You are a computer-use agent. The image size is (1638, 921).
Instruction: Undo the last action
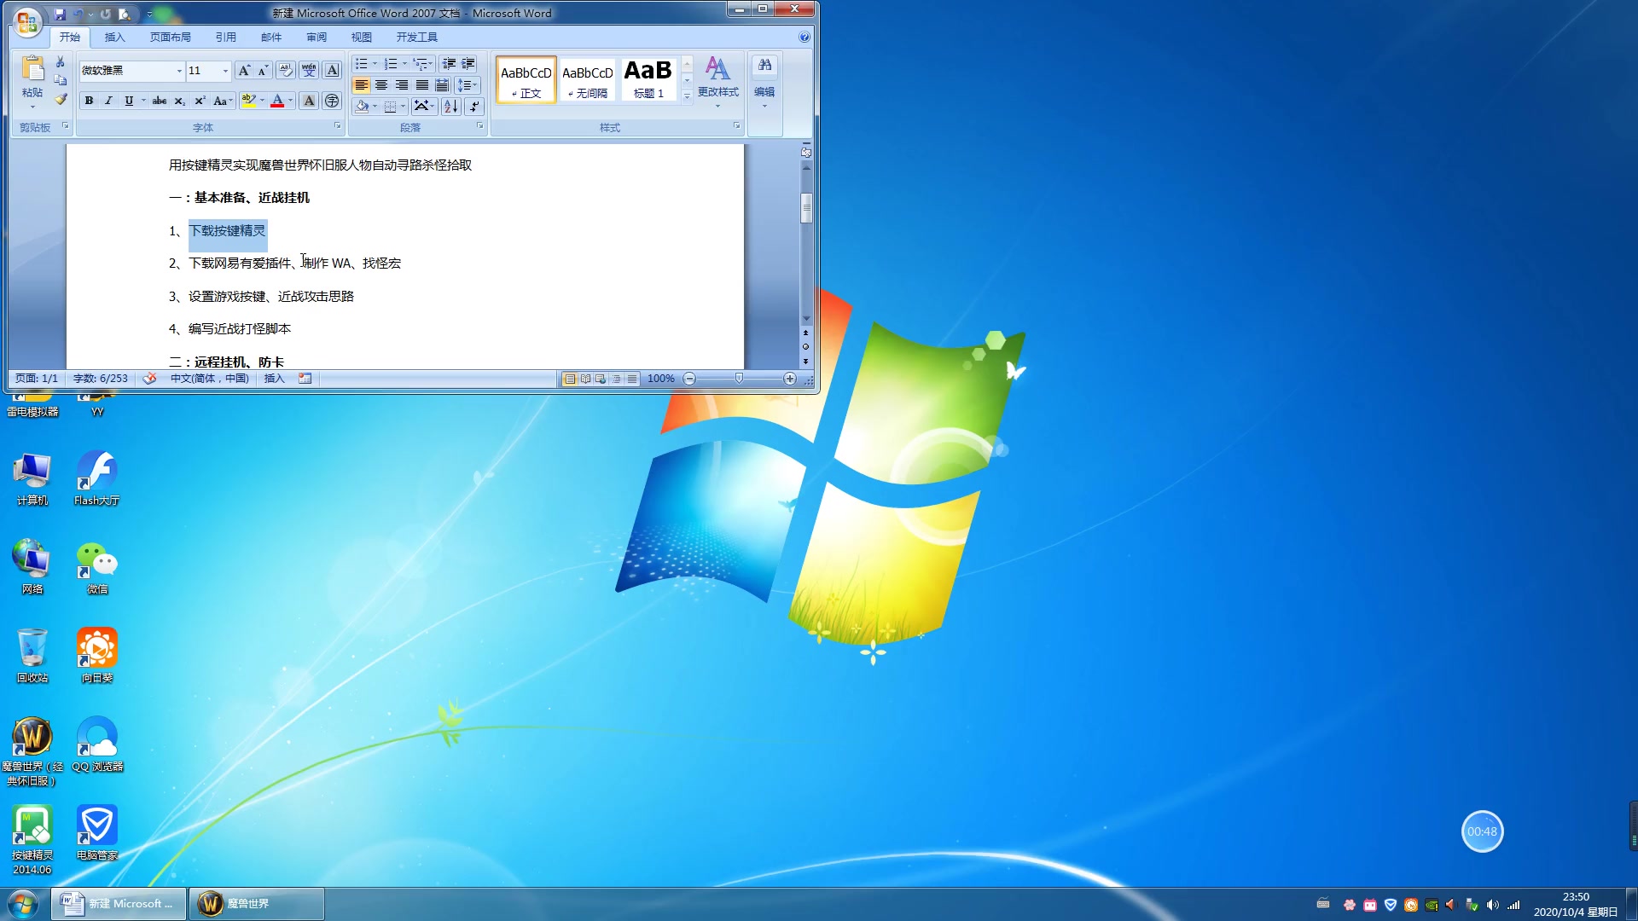coord(78,14)
